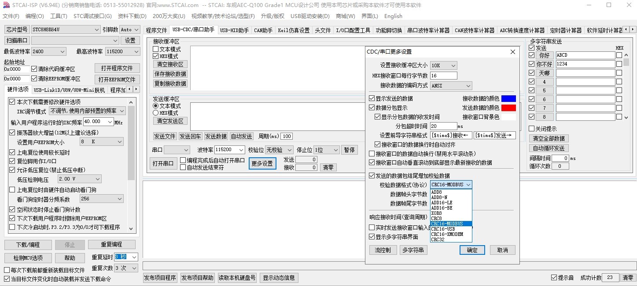This screenshot has width=637, height=286.
Task: Click 确定 button in settings dialog
Action: click(x=472, y=250)
